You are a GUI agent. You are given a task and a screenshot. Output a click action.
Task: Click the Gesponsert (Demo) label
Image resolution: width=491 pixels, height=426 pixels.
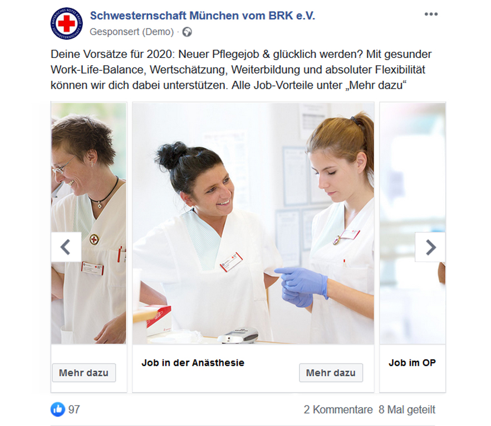pyautogui.click(x=131, y=32)
